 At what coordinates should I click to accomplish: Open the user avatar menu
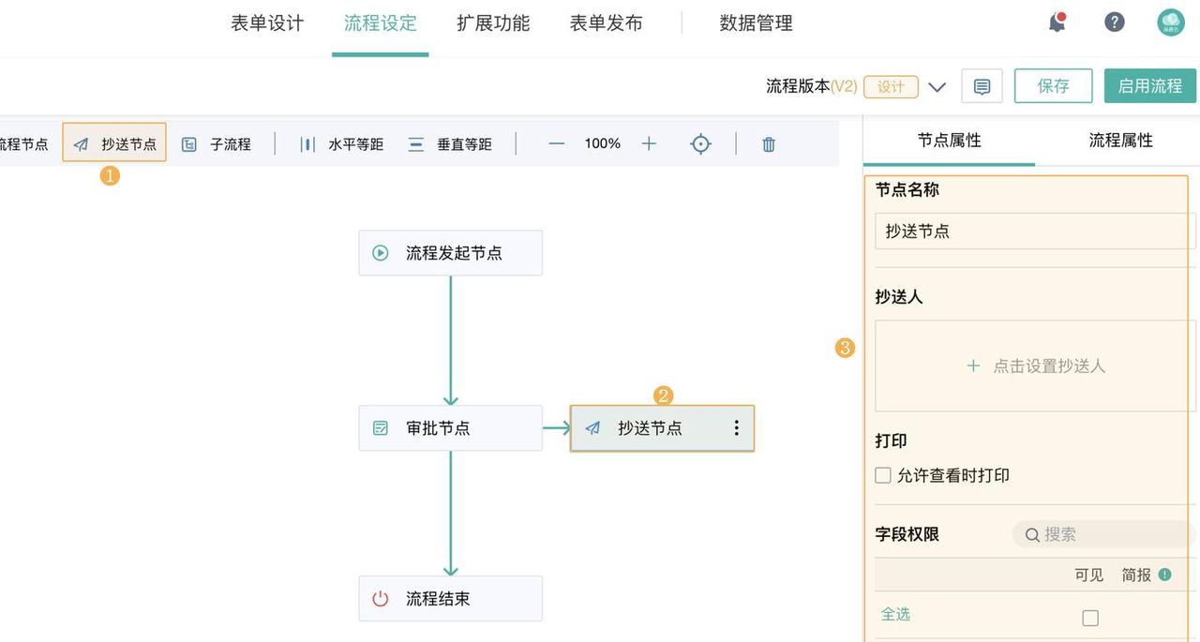pos(1171,22)
